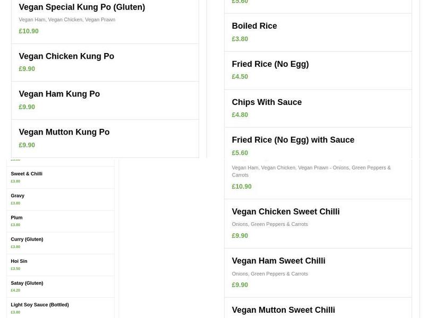425x318 pixels.
Task: Select Vegan Mutton Kung Po
Action: point(64,132)
